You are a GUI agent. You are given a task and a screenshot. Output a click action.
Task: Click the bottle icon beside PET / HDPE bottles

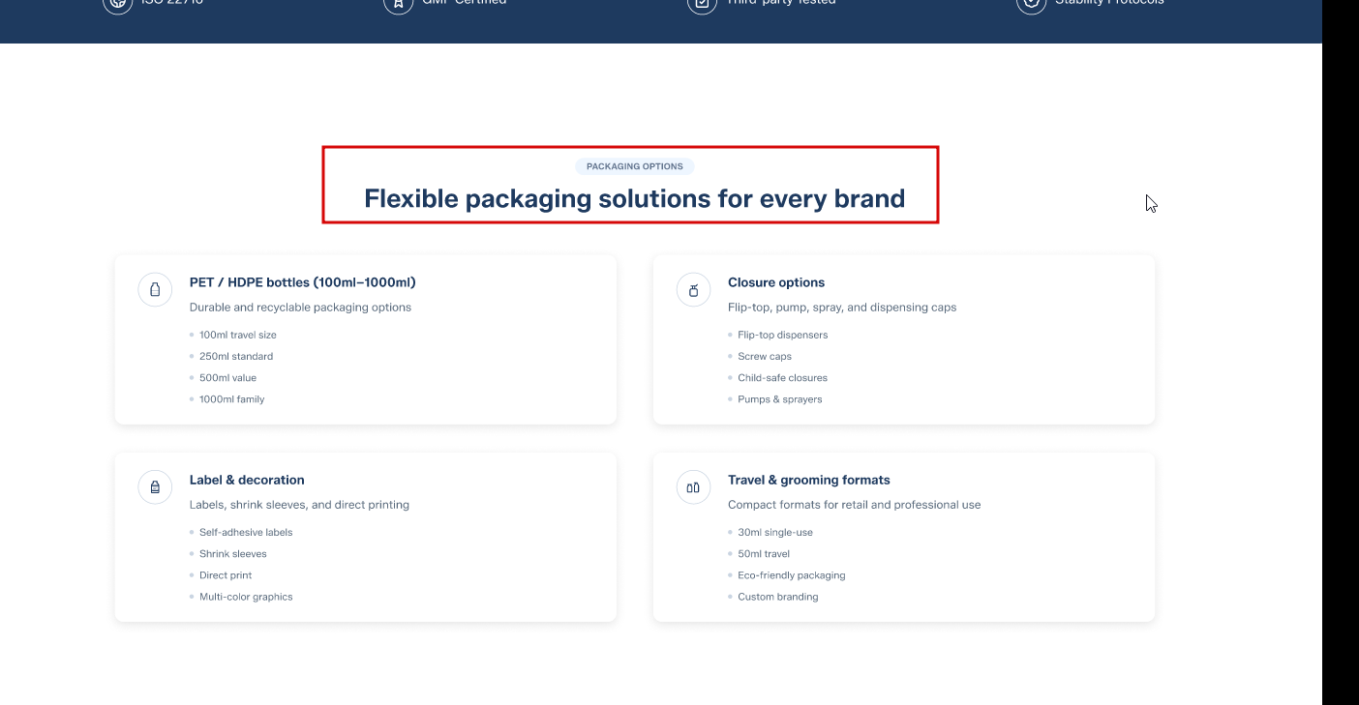pyautogui.click(x=155, y=290)
